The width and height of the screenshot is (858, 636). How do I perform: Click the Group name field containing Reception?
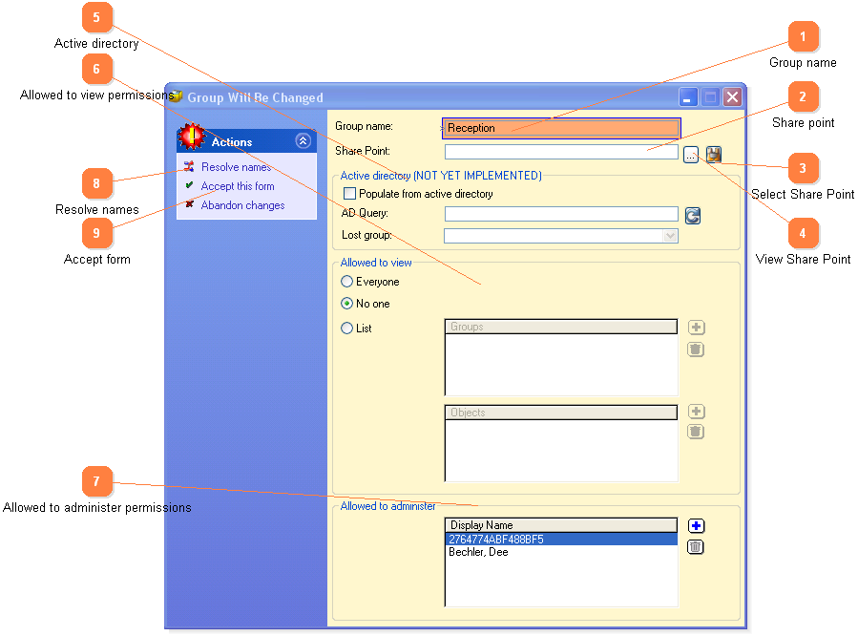[x=561, y=128]
